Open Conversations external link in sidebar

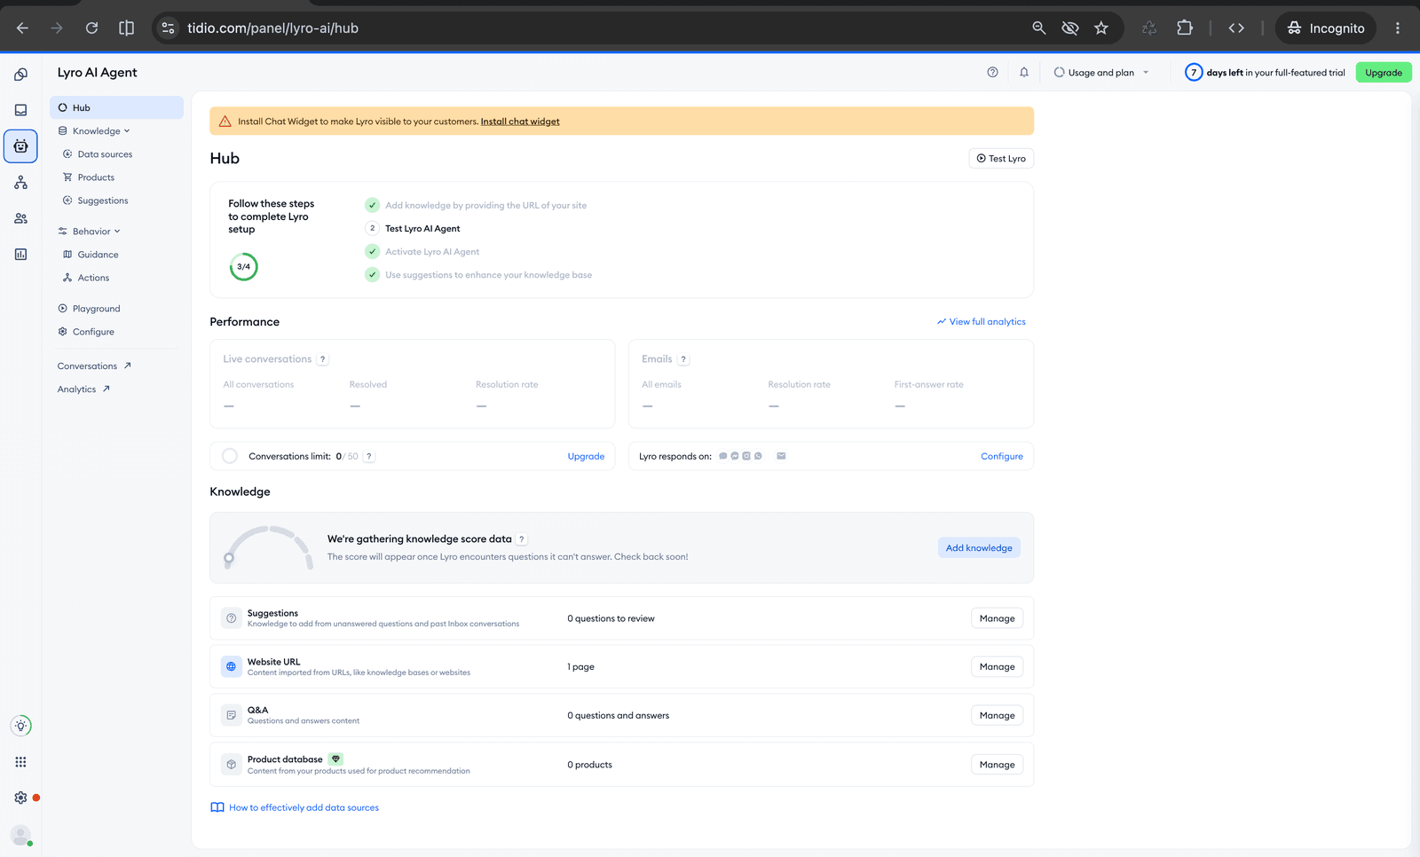(x=94, y=366)
